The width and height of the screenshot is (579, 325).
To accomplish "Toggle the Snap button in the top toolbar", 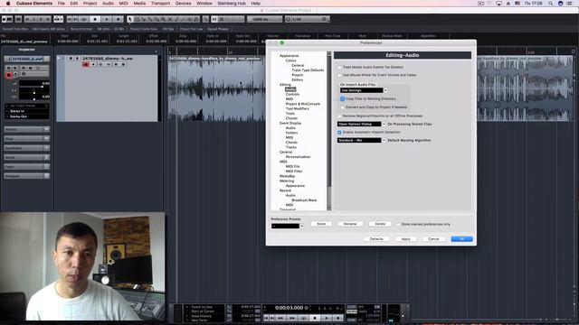I will click(214, 19).
